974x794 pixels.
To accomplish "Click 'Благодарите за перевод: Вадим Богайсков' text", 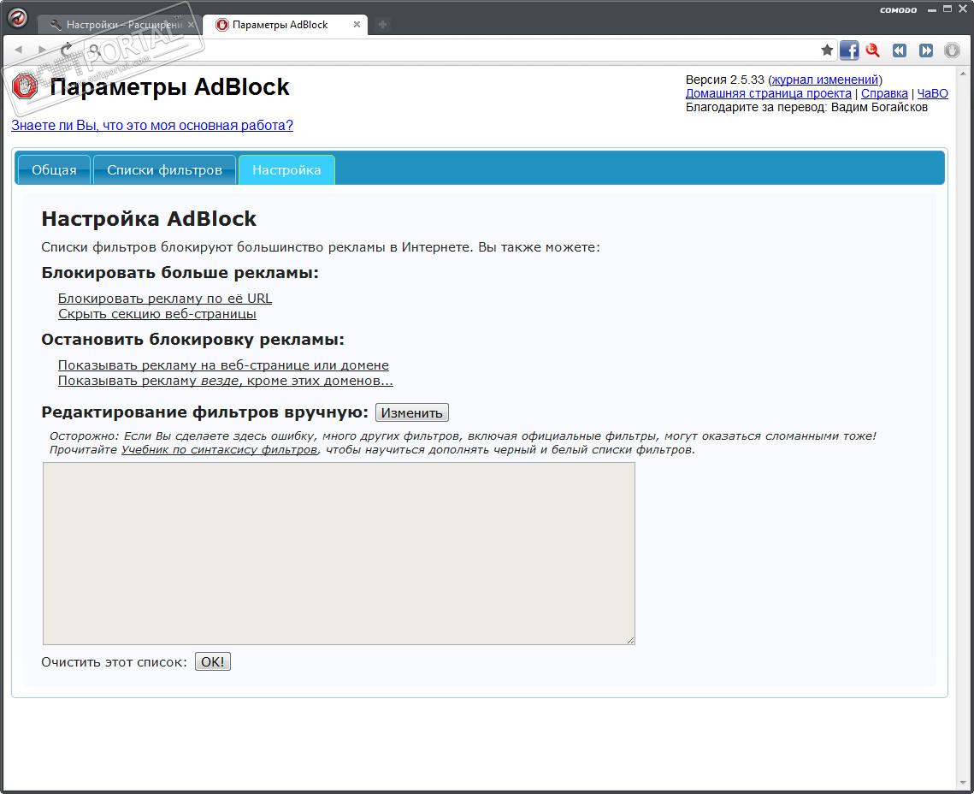I will 806,107.
